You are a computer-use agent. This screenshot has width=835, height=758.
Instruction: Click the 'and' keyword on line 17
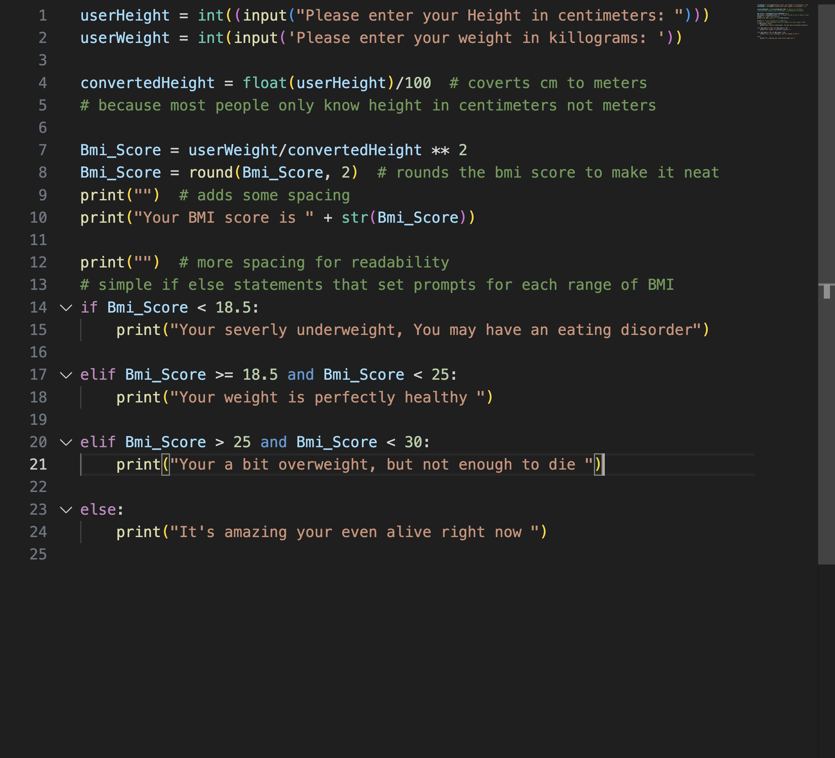coord(301,375)
